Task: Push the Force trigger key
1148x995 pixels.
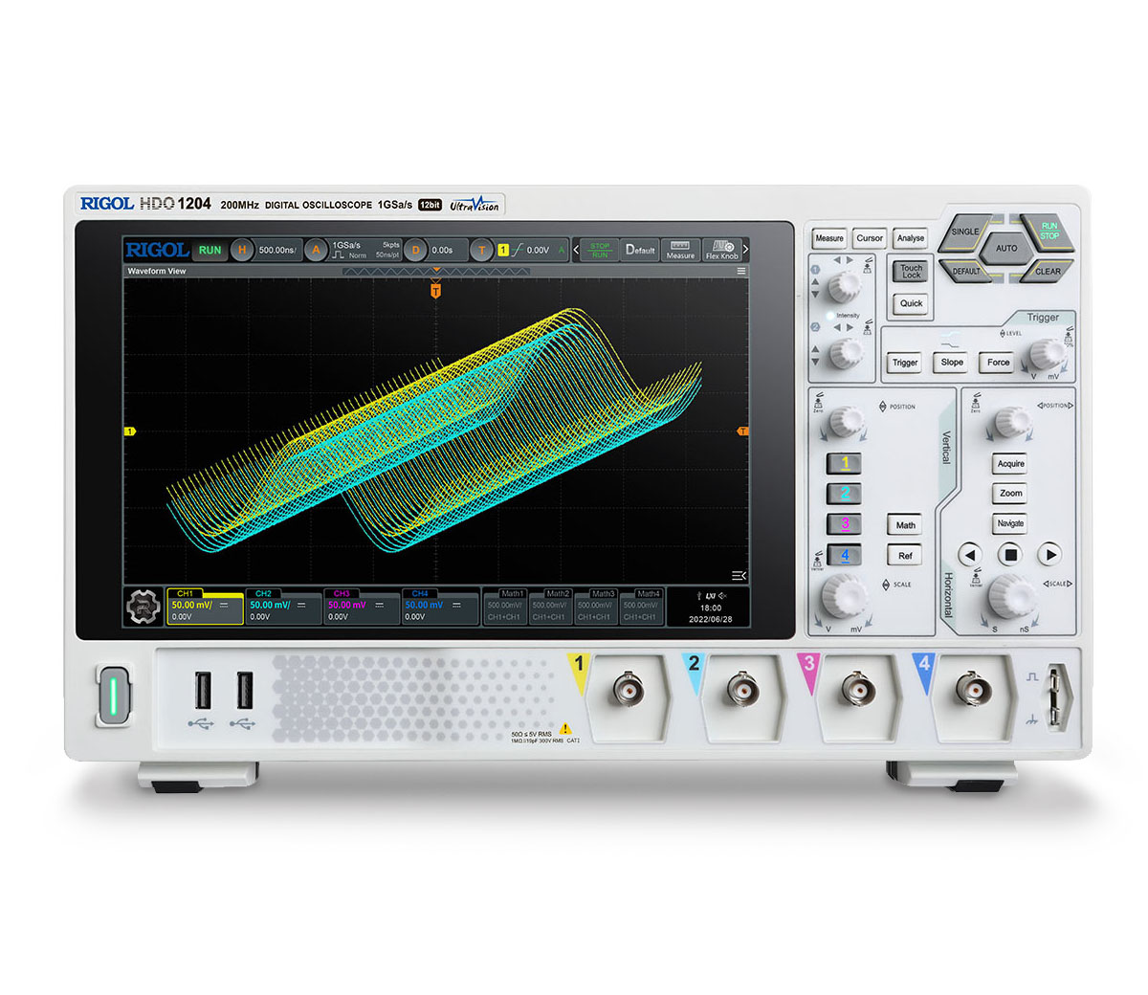Action: [999, 362]
